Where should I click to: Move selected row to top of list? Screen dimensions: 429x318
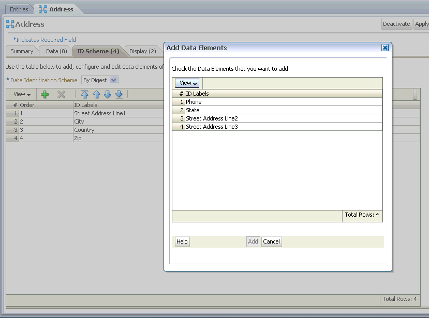pos(84,94)
